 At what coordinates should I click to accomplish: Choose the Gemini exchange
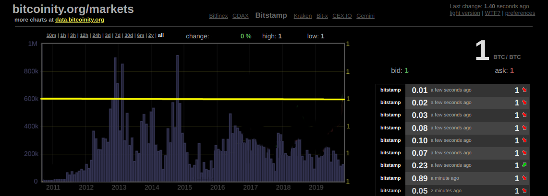tap(365, 16)
